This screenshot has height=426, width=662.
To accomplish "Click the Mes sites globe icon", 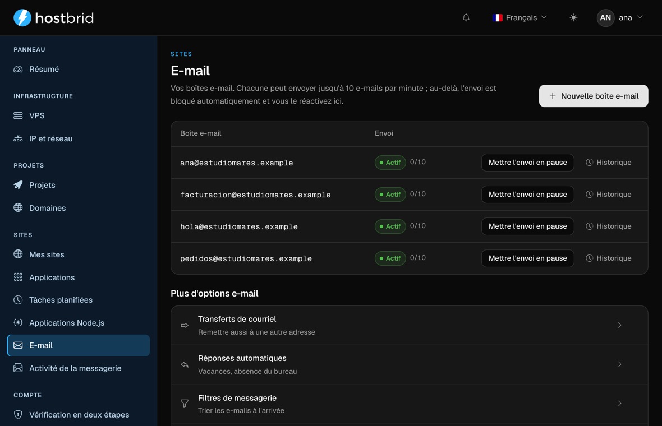I will (18, 254).
